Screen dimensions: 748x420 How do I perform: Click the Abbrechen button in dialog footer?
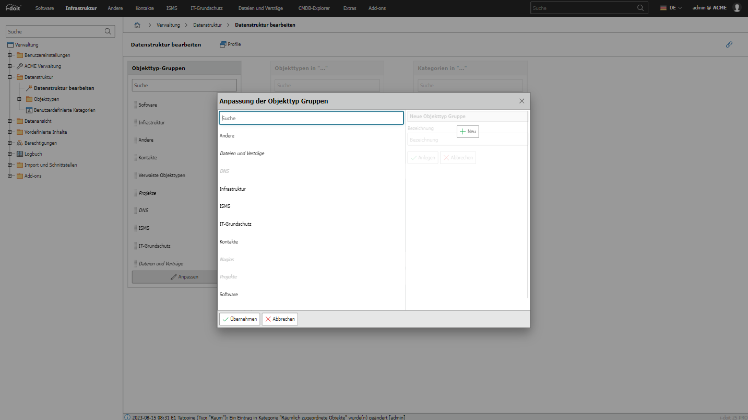tap(280, 319)
